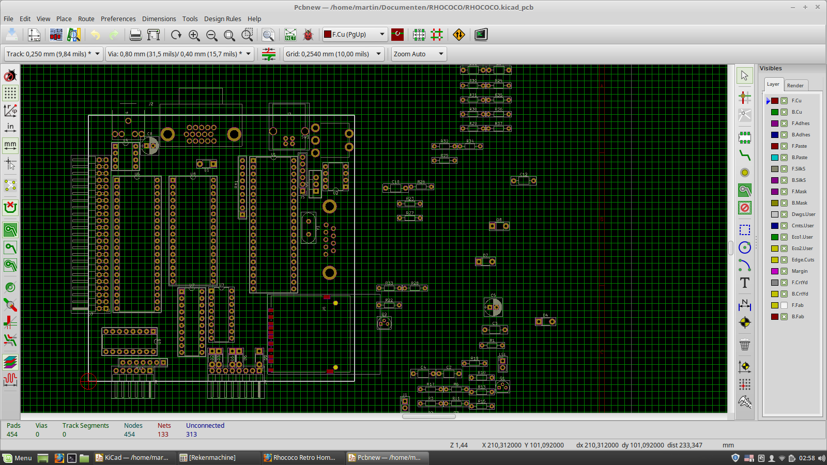This screenshot has height=465, width=827.
Task: Click the Zoom in magnifier icon
Action: point(194,35)
